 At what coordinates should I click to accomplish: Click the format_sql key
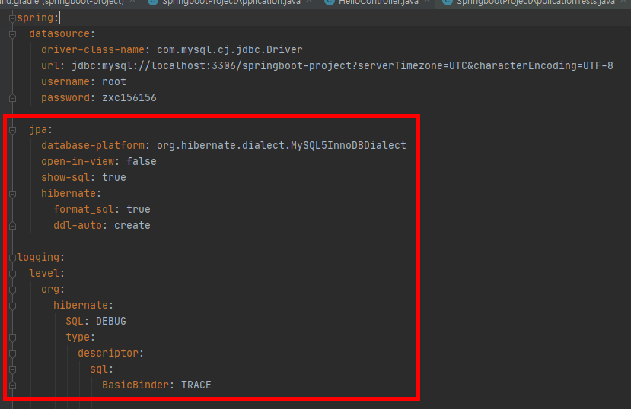(84, 209)
